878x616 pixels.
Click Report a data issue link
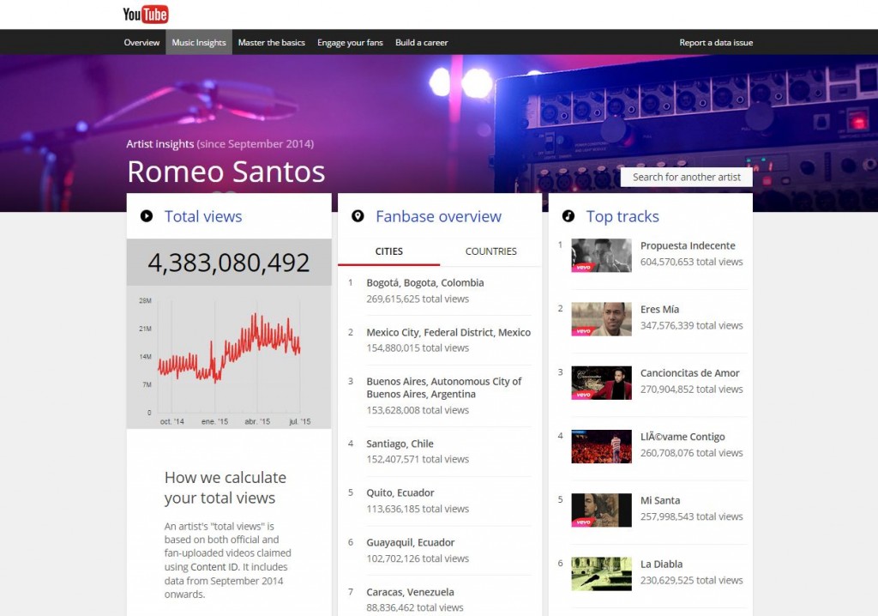(716, 43)
